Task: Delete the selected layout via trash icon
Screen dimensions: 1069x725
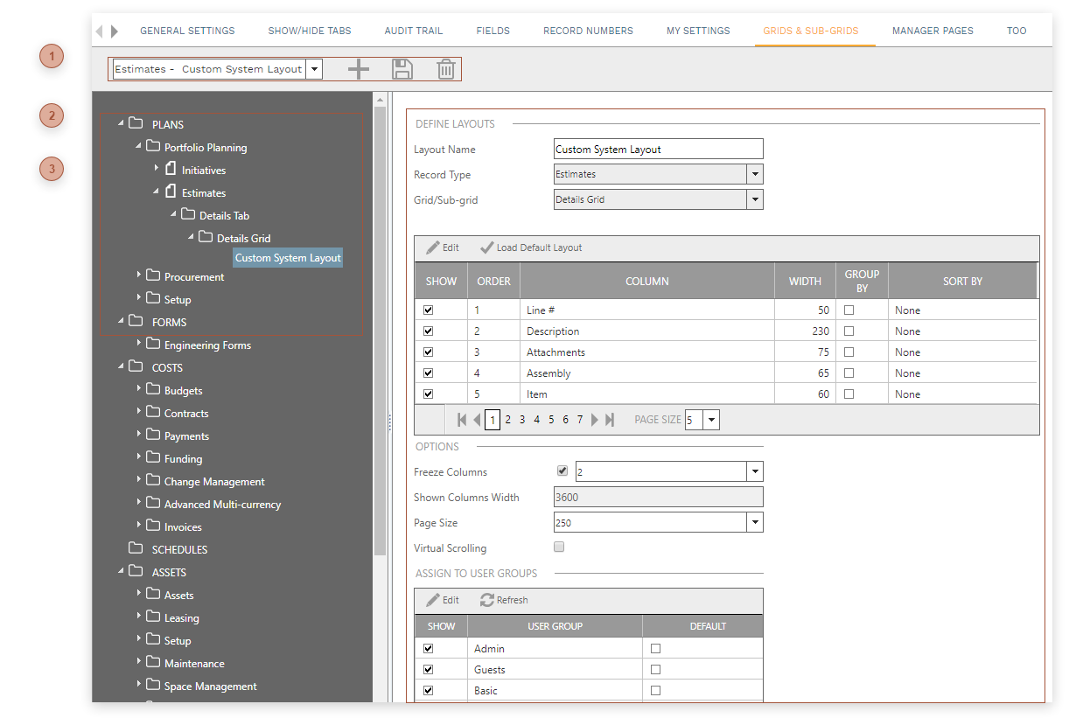Action: (x=446, y=68)
